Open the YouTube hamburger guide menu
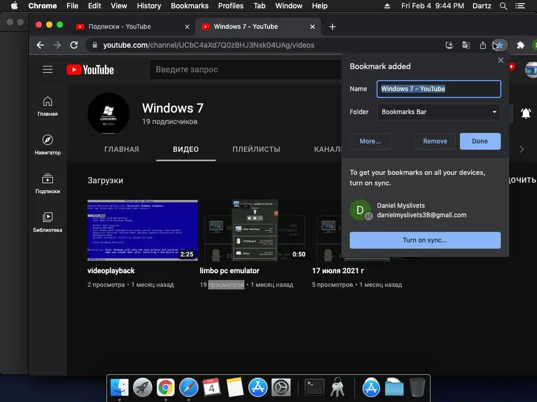 pyautogui.click(x=48, y=70)
